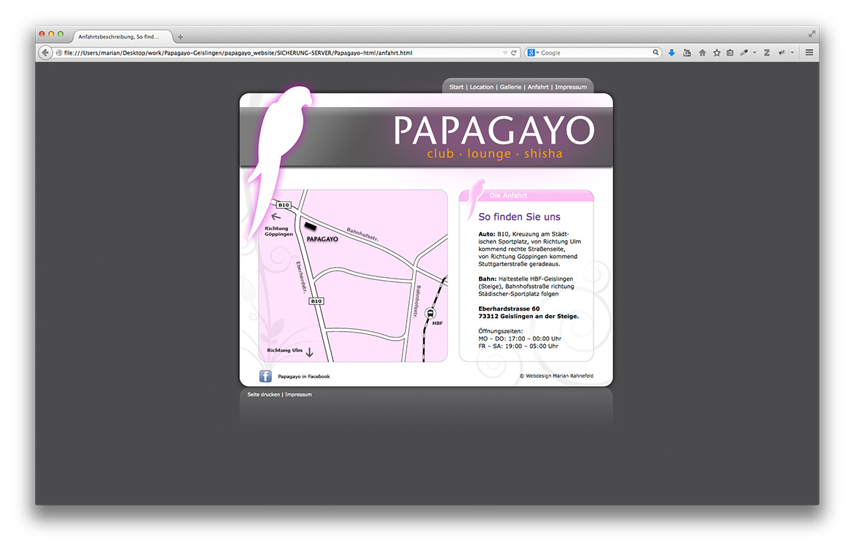The width and height of the screenshot is (853, 547).
Task: Select the Anfahrtsbeschreibung browser tab
Action: (118, 36)
